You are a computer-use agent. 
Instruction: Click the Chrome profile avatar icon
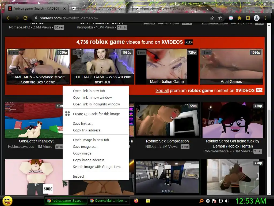[x=257, y=18]
